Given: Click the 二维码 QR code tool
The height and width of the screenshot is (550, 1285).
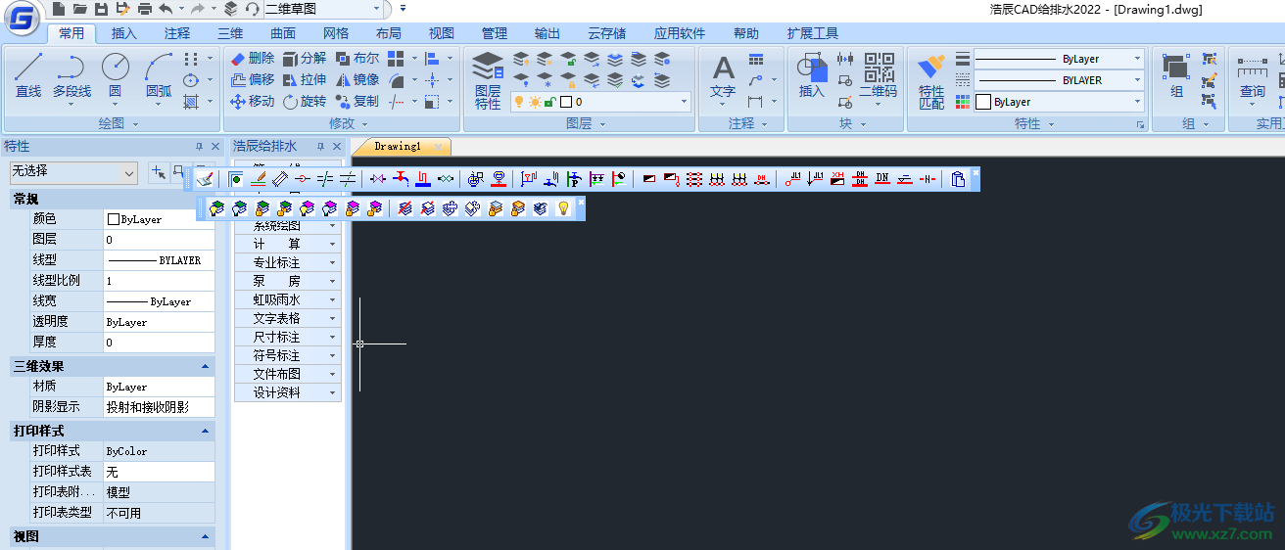Looking at the screenshot, I should (878, 76).
